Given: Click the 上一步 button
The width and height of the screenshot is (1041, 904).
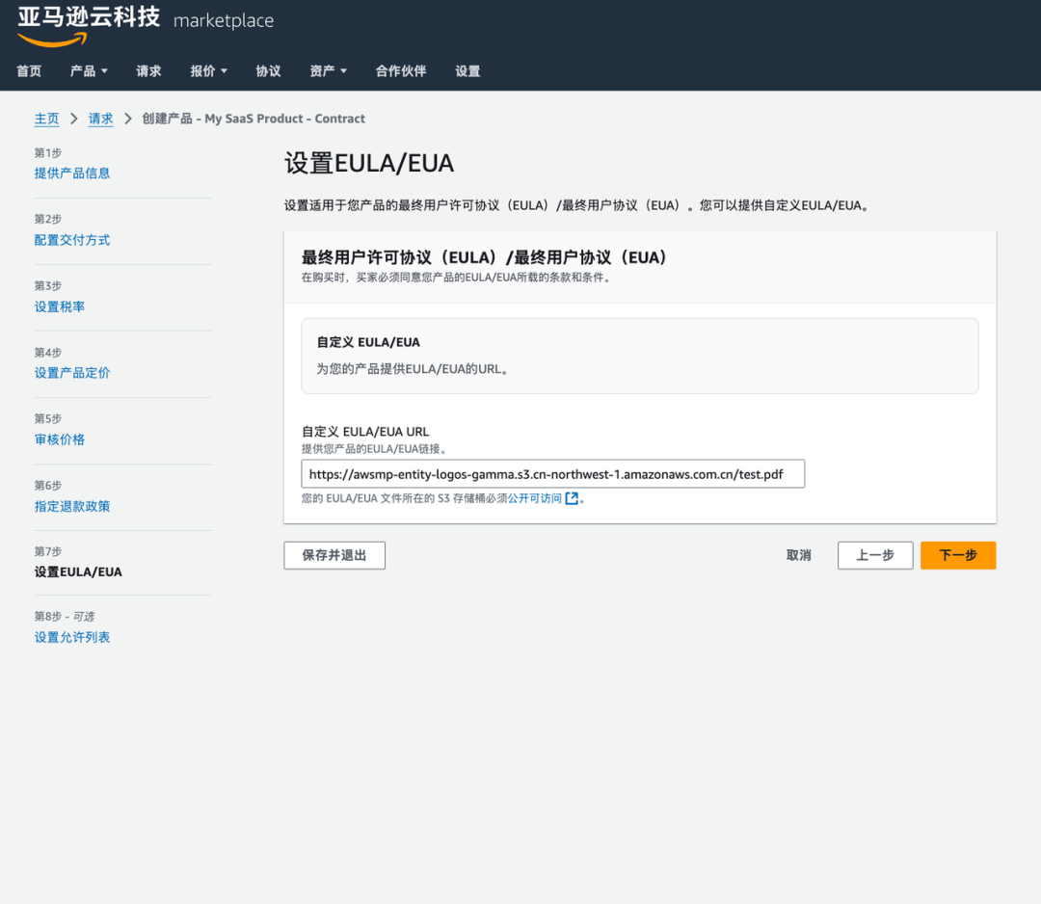Looking at the screenshot, I should (x=874, y=555).
